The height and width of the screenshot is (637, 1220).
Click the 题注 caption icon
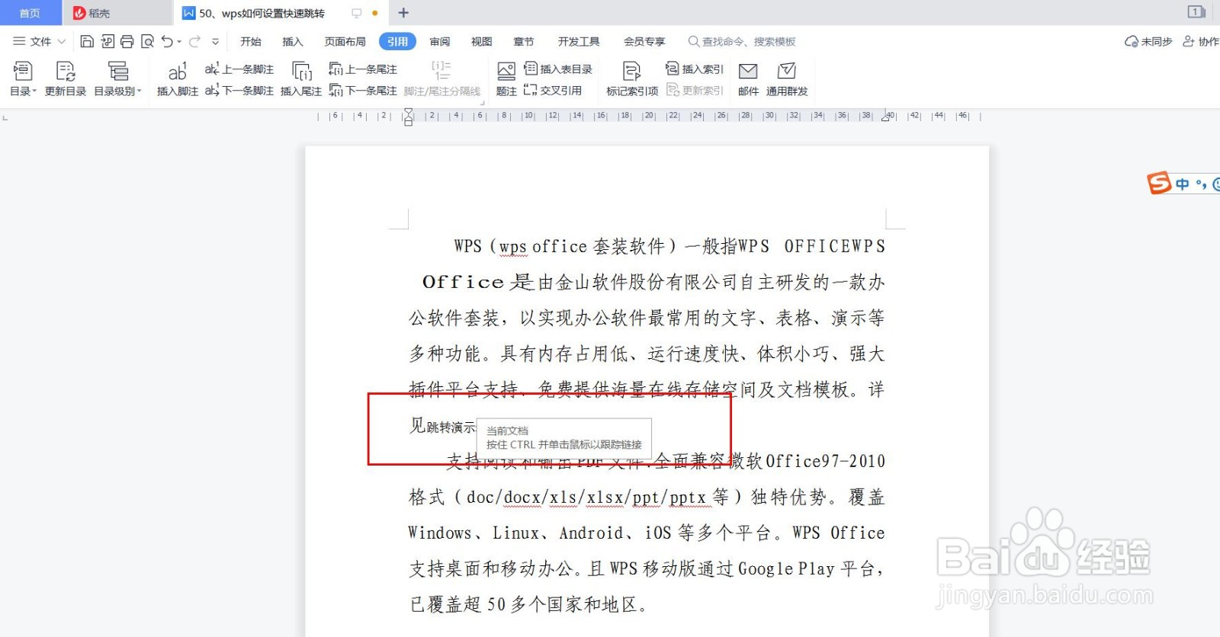point(506,79)
